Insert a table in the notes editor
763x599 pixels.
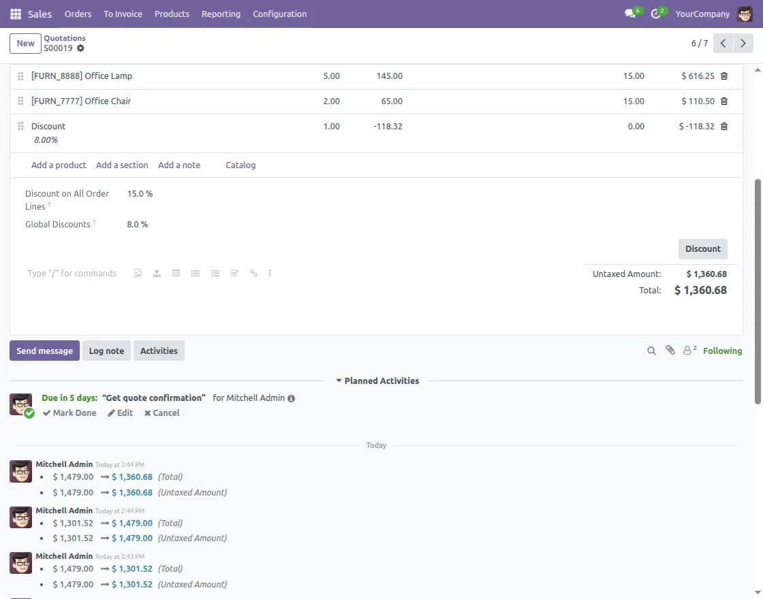click(x=176, y=274)
